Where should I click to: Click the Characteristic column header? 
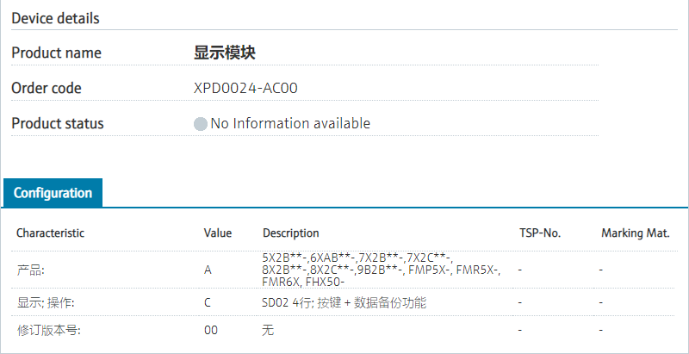coord(51,233)
